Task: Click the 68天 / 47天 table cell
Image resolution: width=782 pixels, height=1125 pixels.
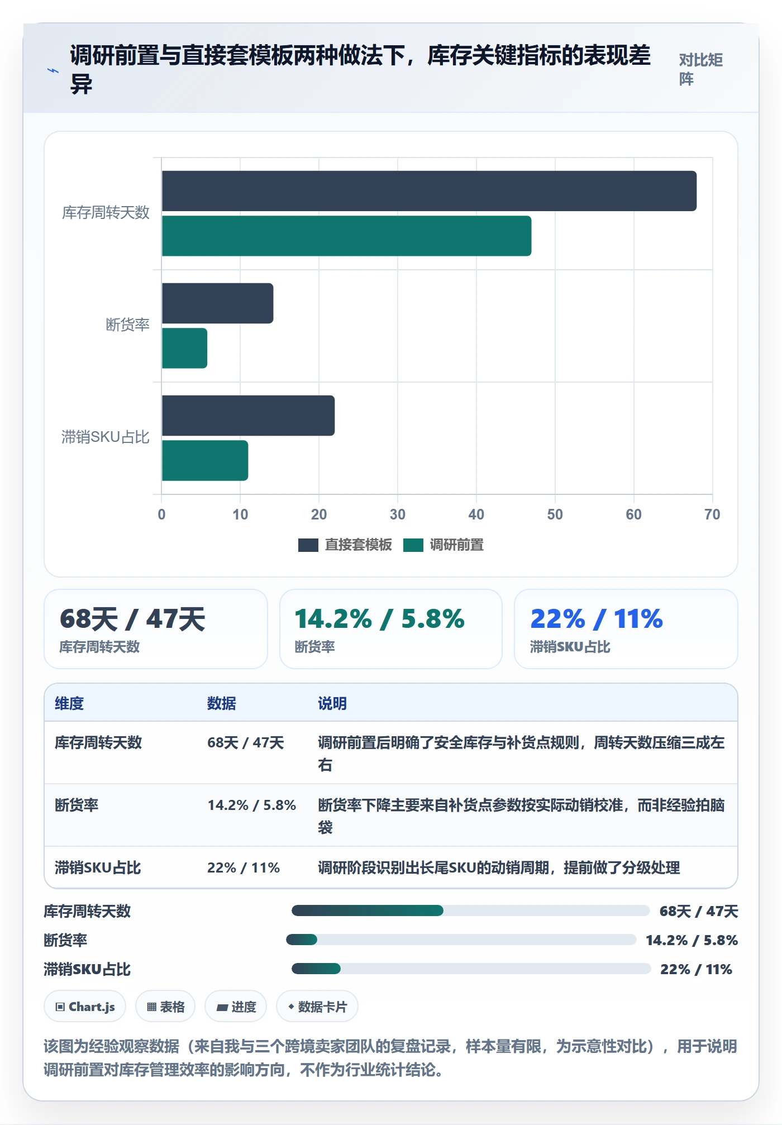Action: tap(246, 742)
